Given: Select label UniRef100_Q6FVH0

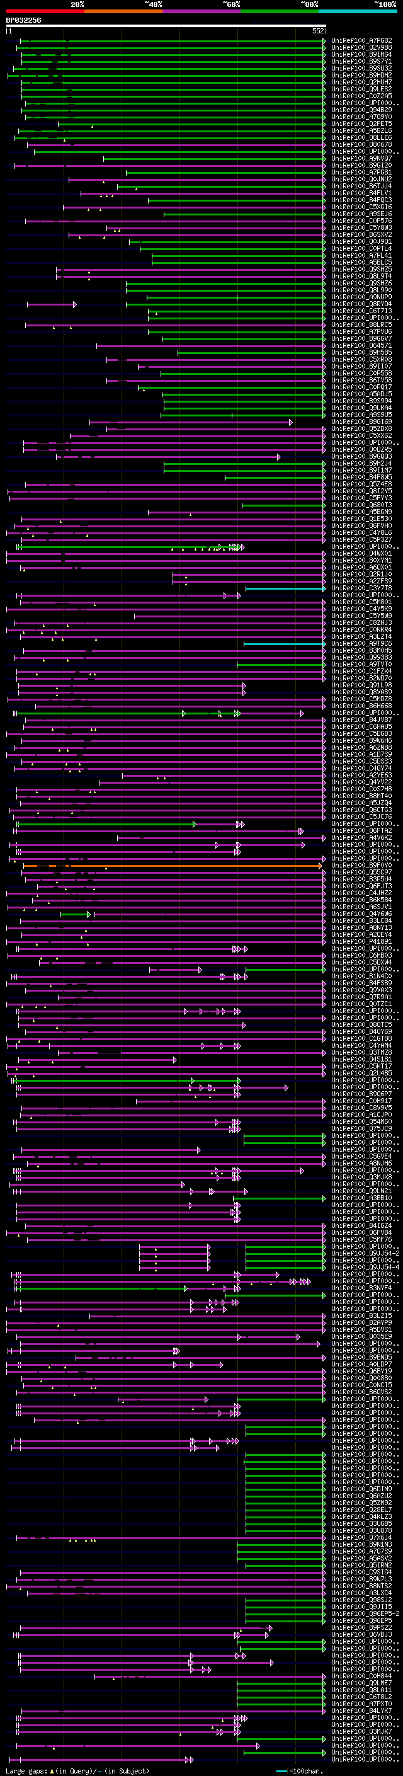Looking at the screenshot, I should pos(361,526).
